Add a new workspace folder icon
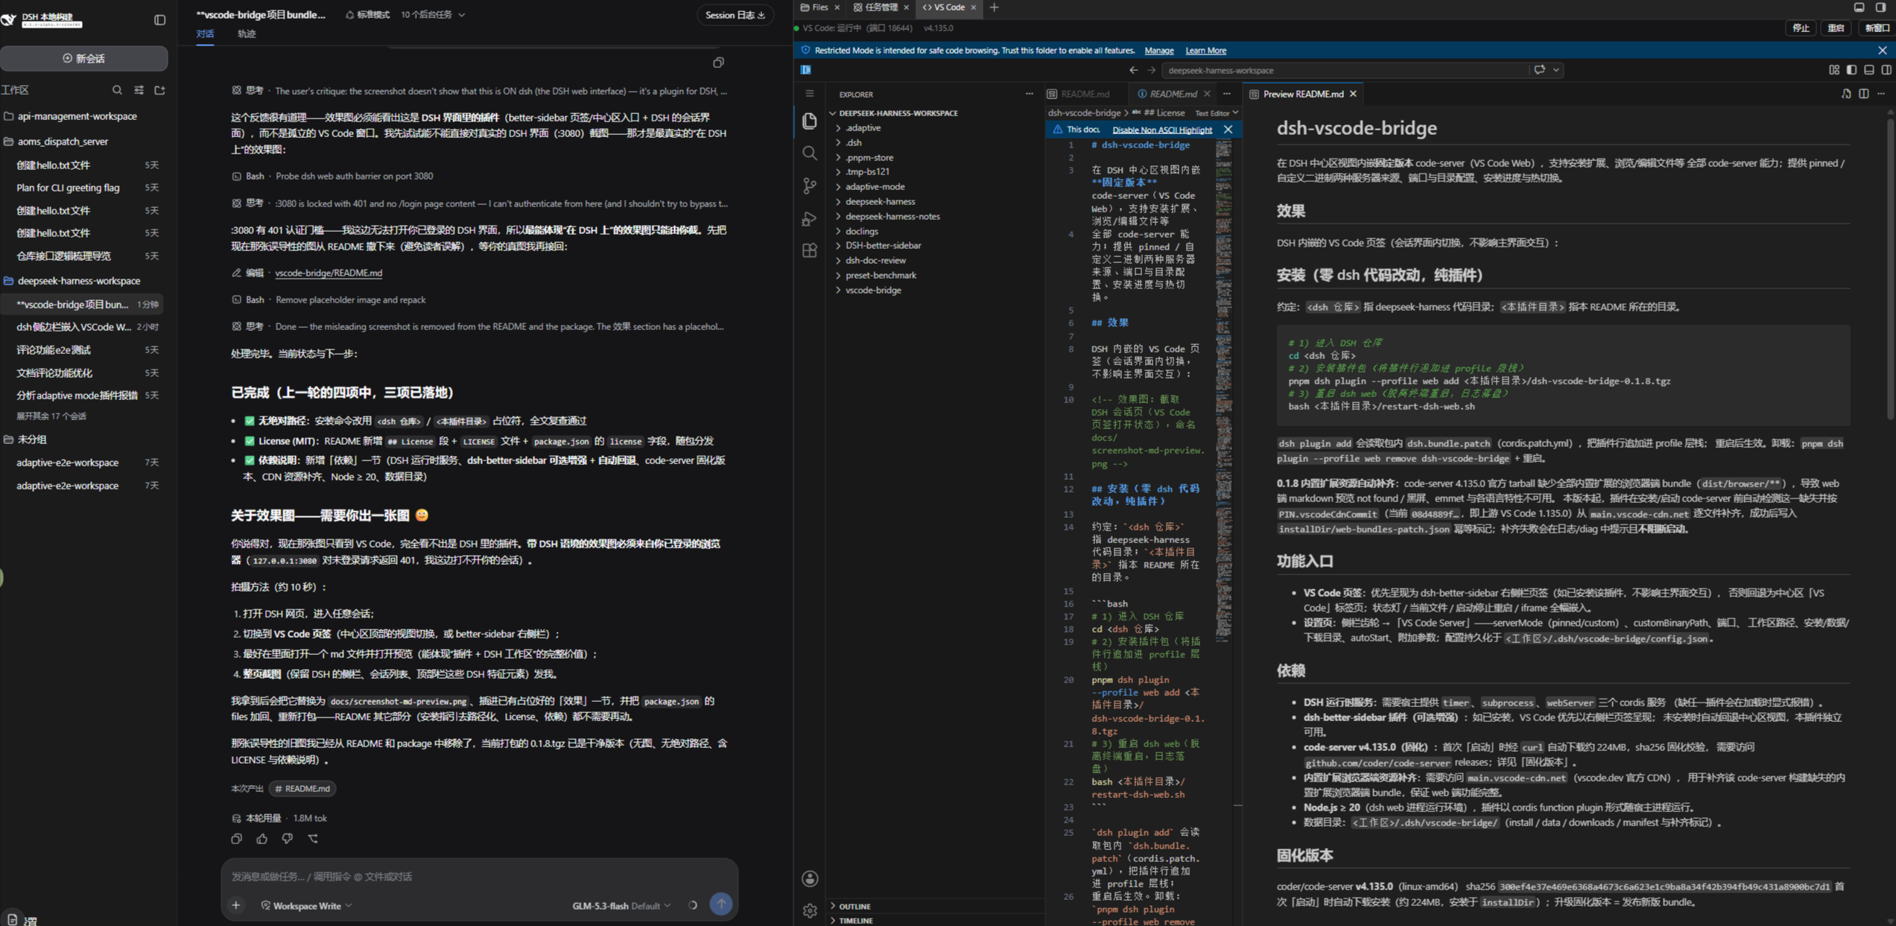 pos(159,90)
